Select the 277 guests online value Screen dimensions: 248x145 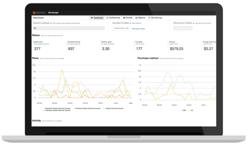(37, 49)
